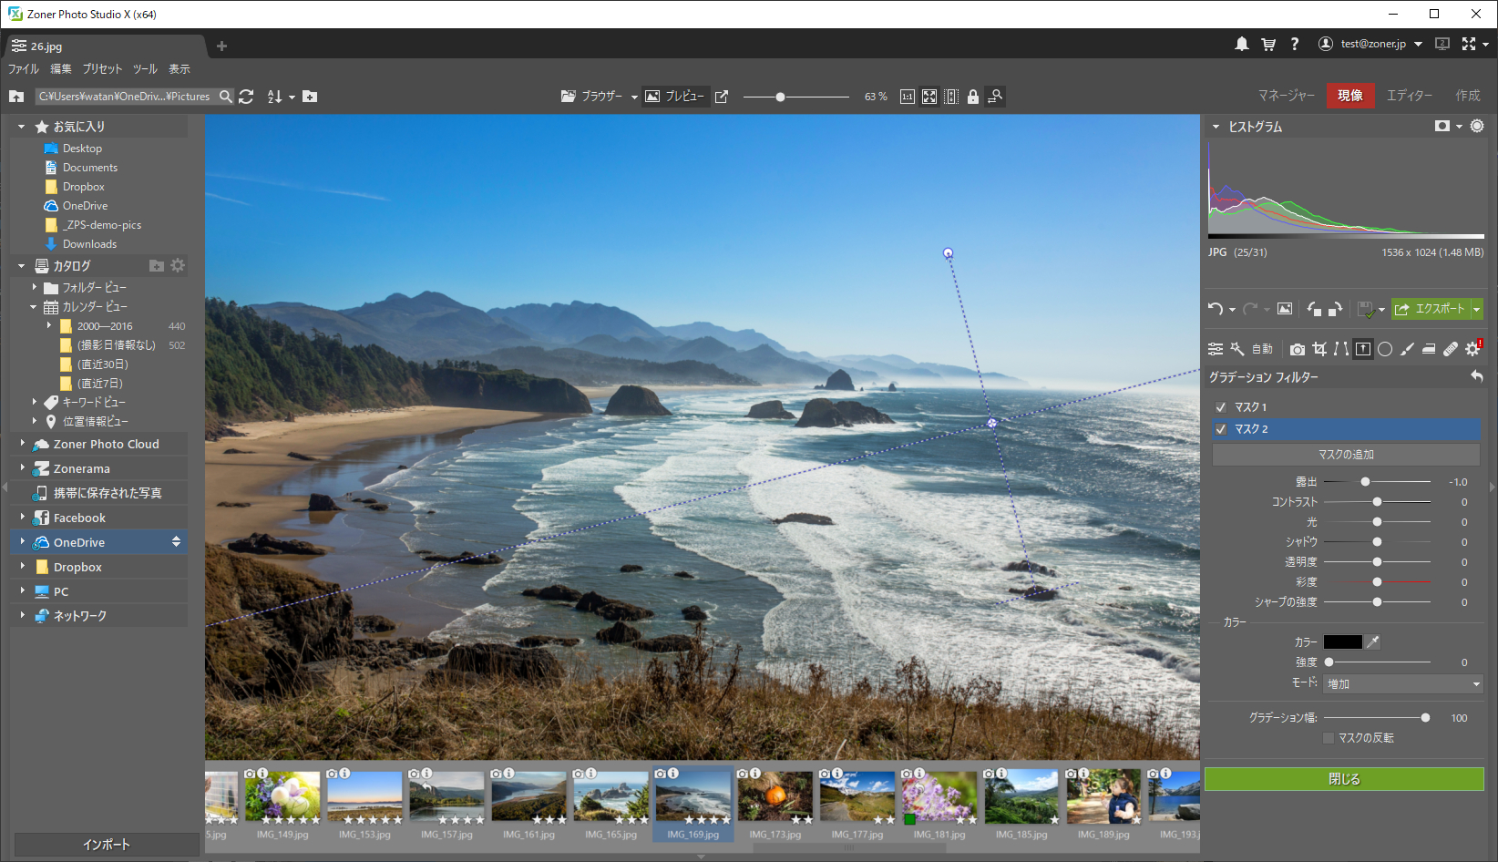Open the notifications bell icon
This screenshot has height=862, width=1498.
point(1241,44)
